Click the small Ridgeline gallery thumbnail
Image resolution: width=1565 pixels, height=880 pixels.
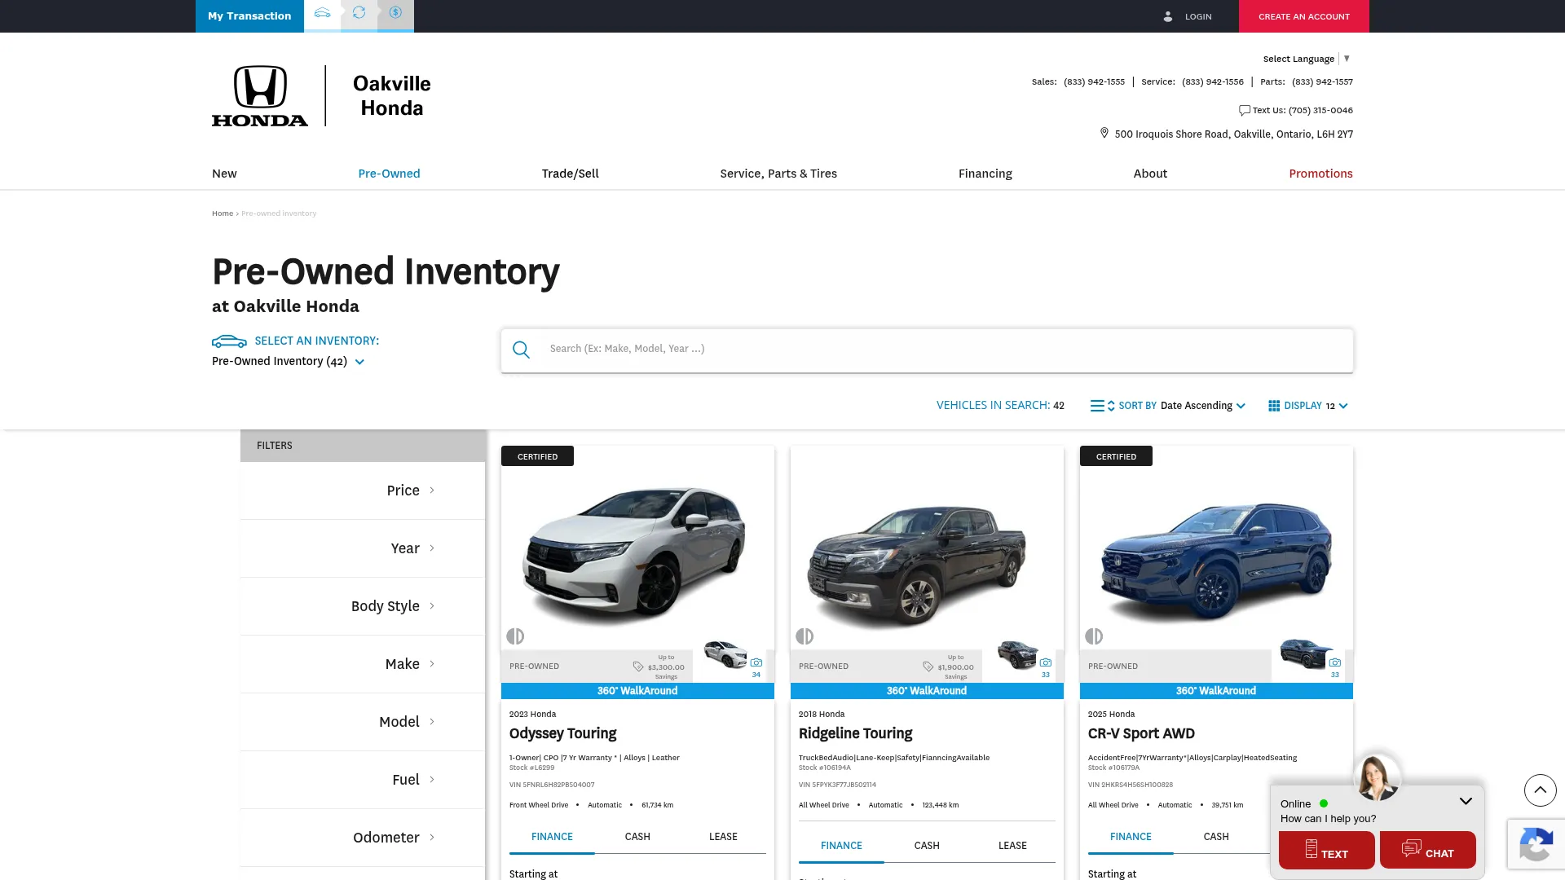tap(1016, 654)
